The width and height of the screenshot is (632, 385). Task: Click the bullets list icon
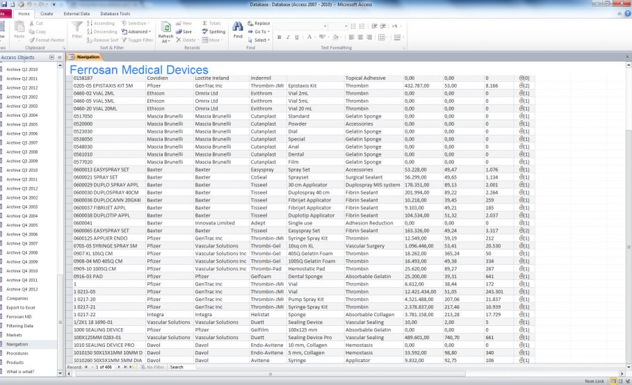[353, 26]
